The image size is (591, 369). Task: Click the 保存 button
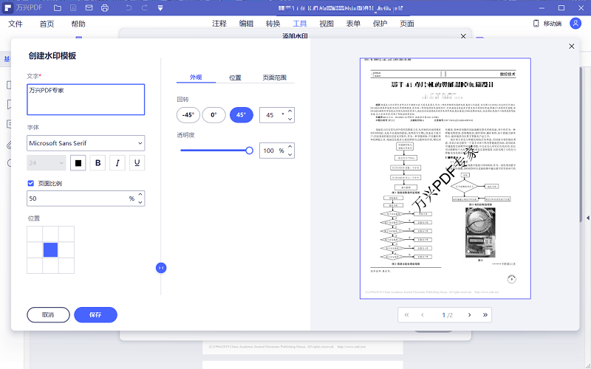[x=95, y=314]
